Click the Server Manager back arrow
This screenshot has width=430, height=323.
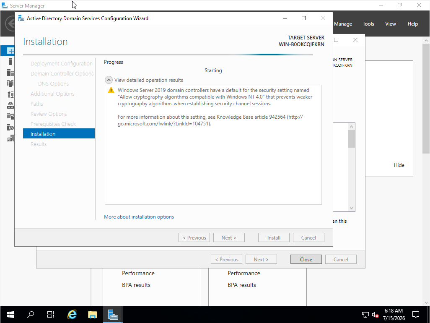[10, 23]
